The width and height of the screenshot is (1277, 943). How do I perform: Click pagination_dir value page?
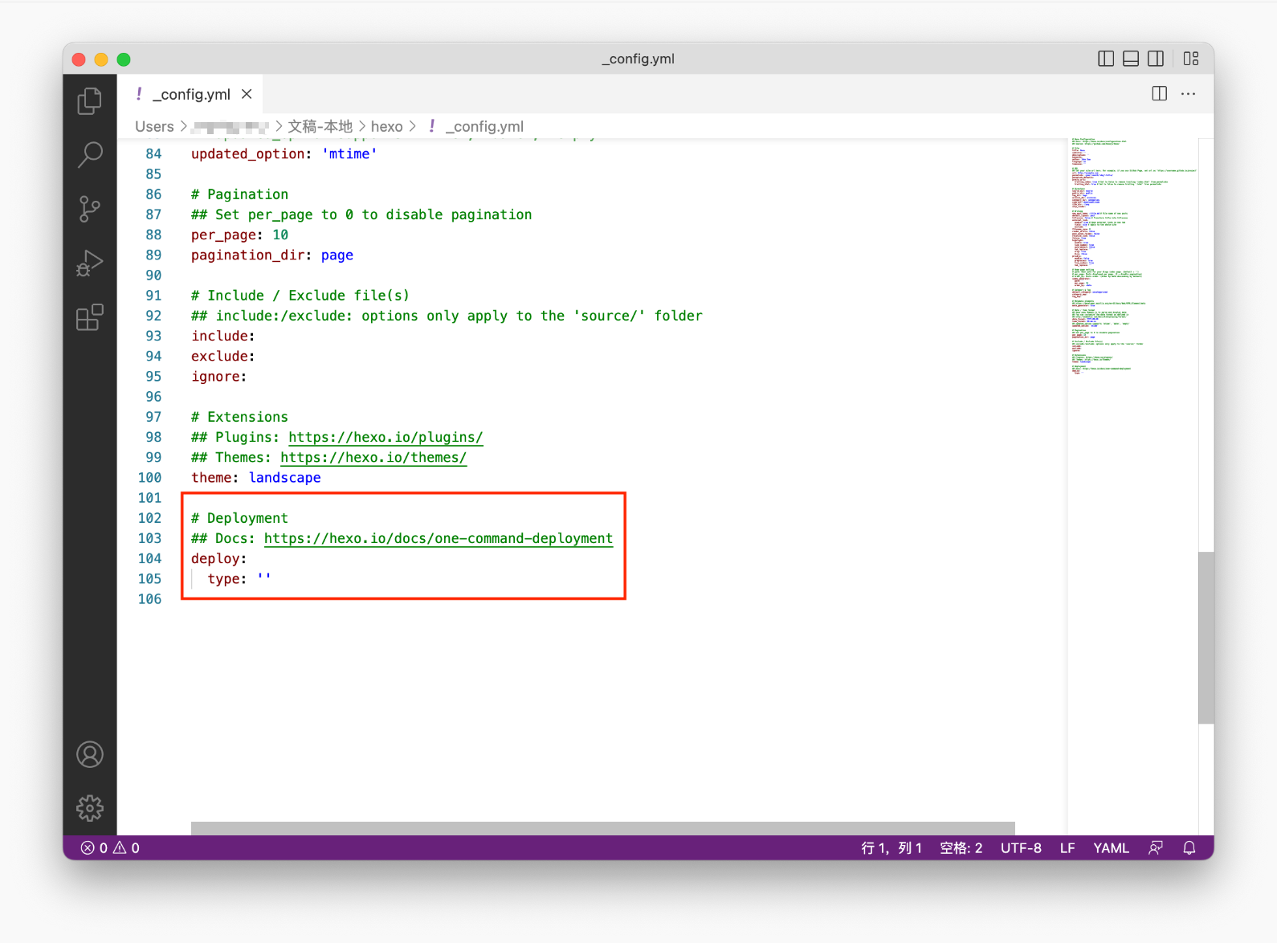point(337,255)
